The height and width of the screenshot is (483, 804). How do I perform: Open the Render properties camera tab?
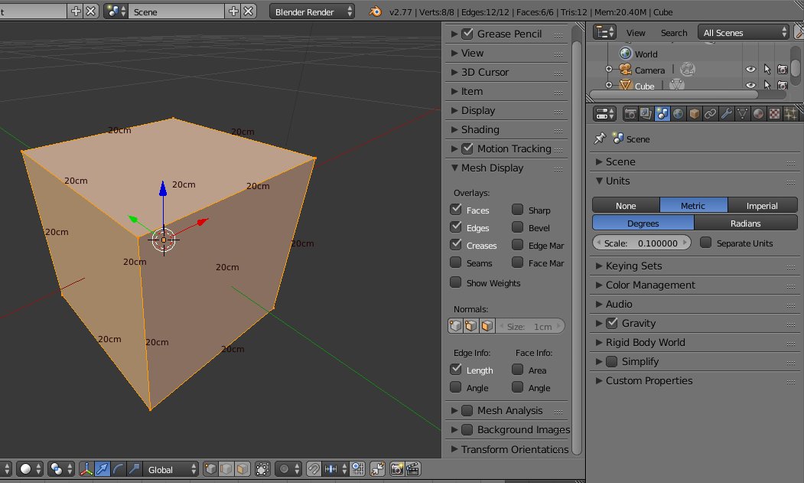point(631,114)
